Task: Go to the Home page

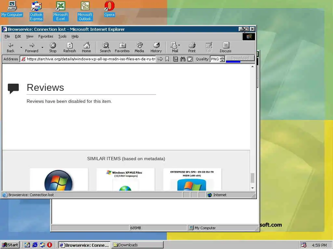Action: [87, 47]
